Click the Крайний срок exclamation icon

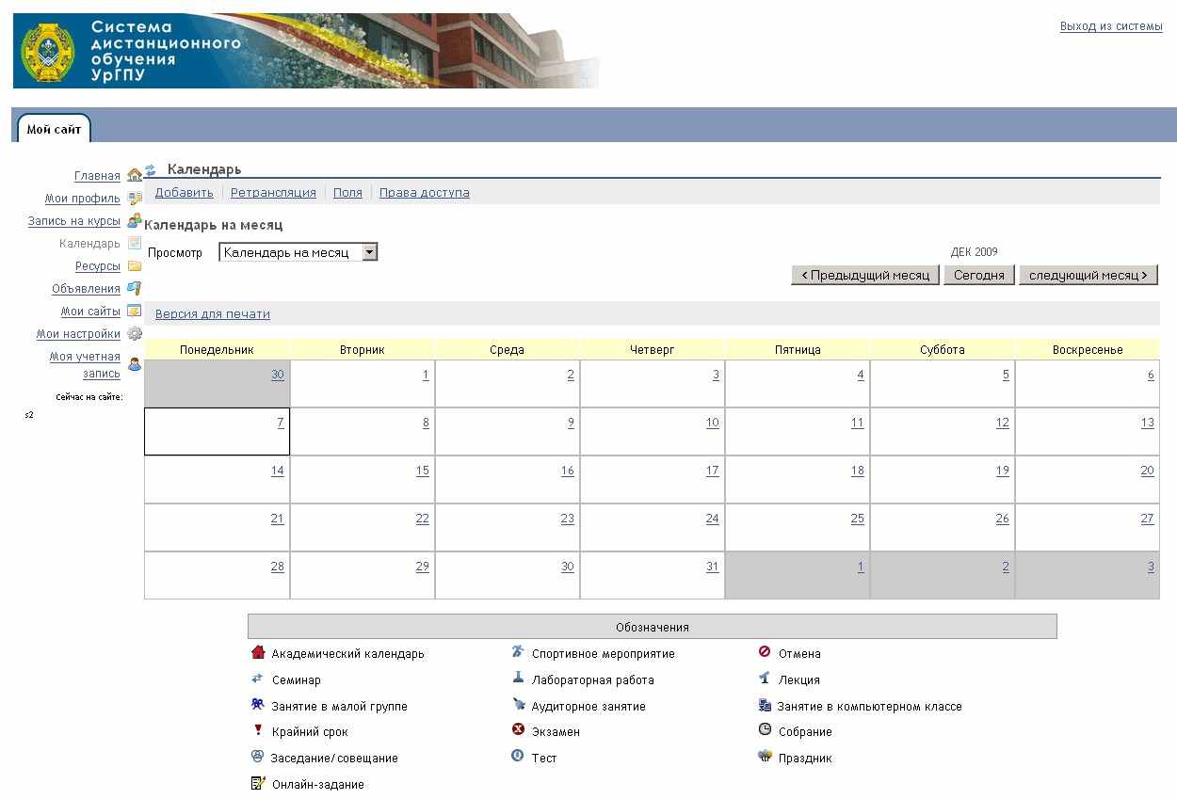[x=258, y=730]
